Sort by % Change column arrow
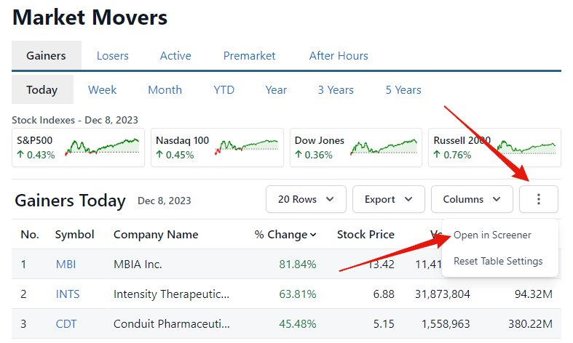The height and width of the screenshot is (343, 573). [x=314, y=235]
